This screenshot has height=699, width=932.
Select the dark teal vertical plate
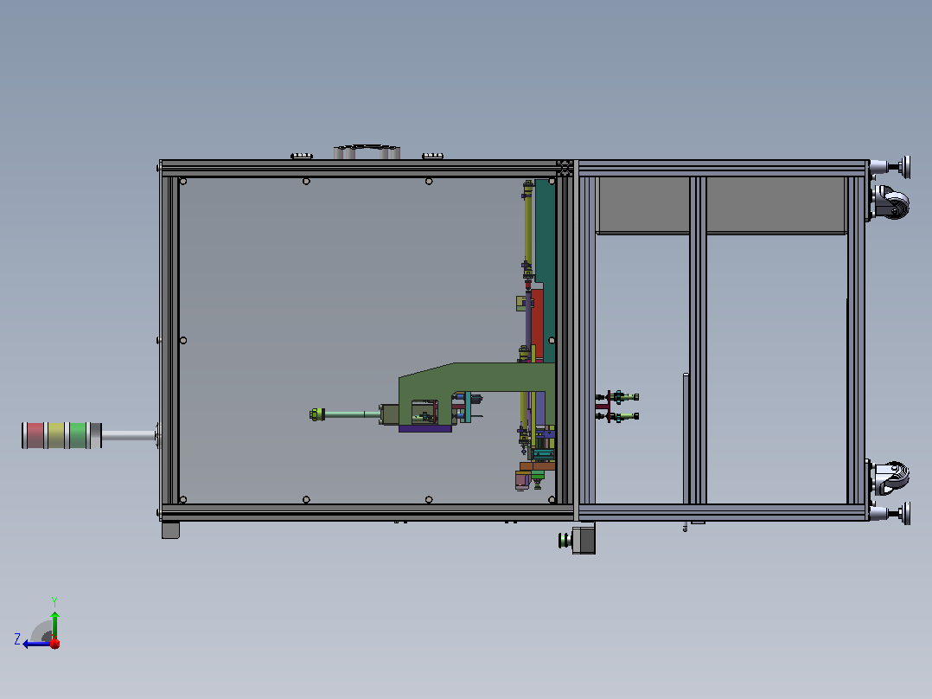pos(545,271)
